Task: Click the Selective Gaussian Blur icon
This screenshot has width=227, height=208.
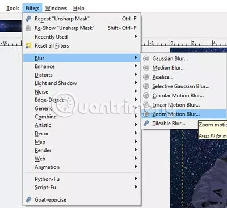Action: 146,86
